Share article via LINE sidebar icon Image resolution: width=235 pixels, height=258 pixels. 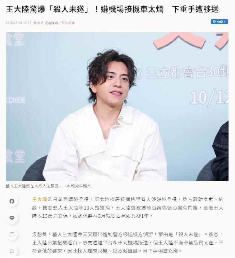12,218
